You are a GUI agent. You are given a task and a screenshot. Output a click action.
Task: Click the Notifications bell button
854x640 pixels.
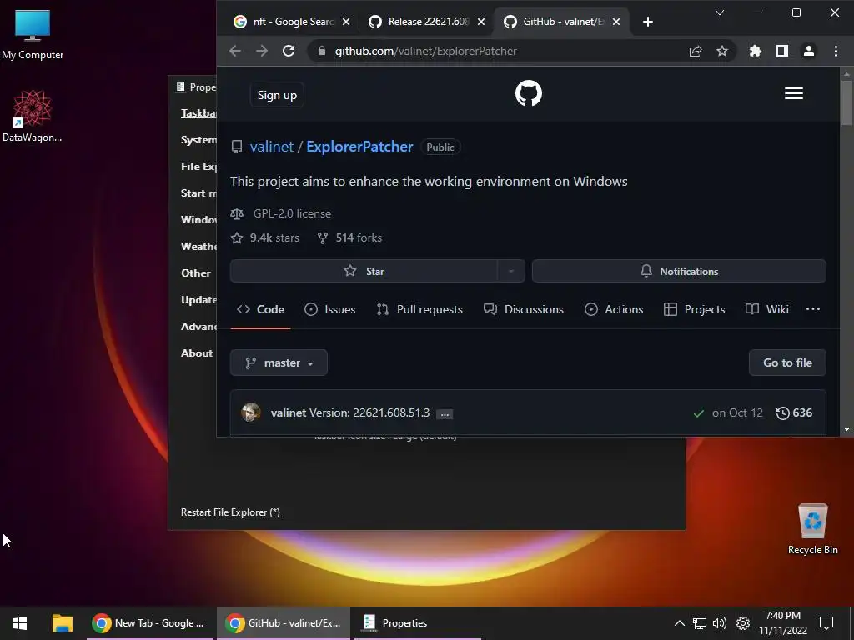pos(679,271)
